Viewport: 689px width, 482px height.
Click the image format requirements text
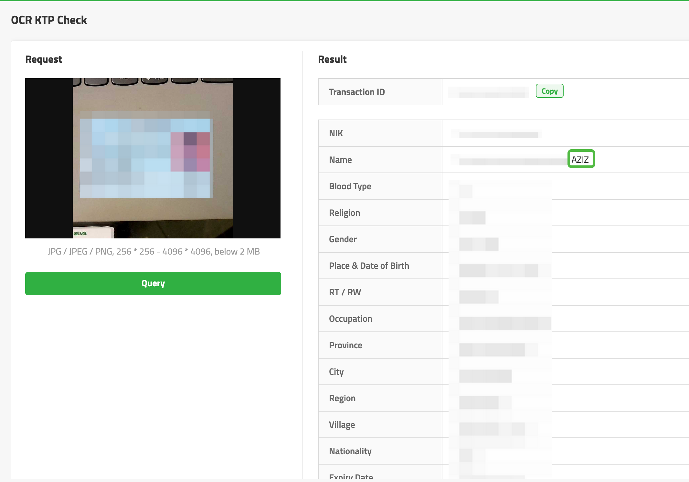point(154,252)
